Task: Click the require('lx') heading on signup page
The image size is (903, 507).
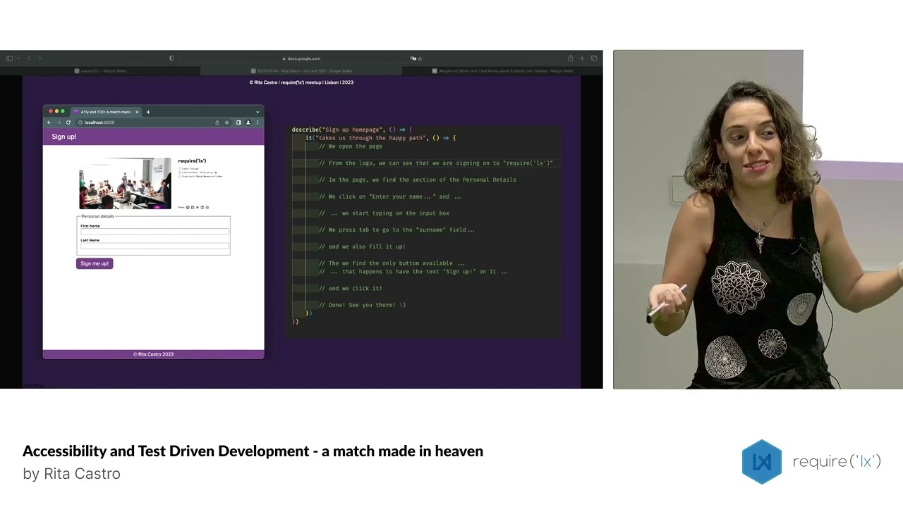Action: [192, 161]
